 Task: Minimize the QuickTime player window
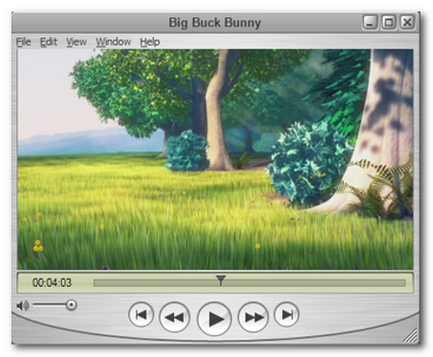[x=370, y=22]
